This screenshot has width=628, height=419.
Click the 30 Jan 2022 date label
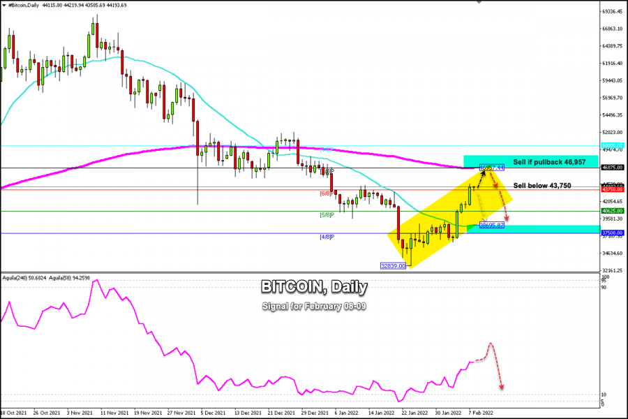(448, 413)
